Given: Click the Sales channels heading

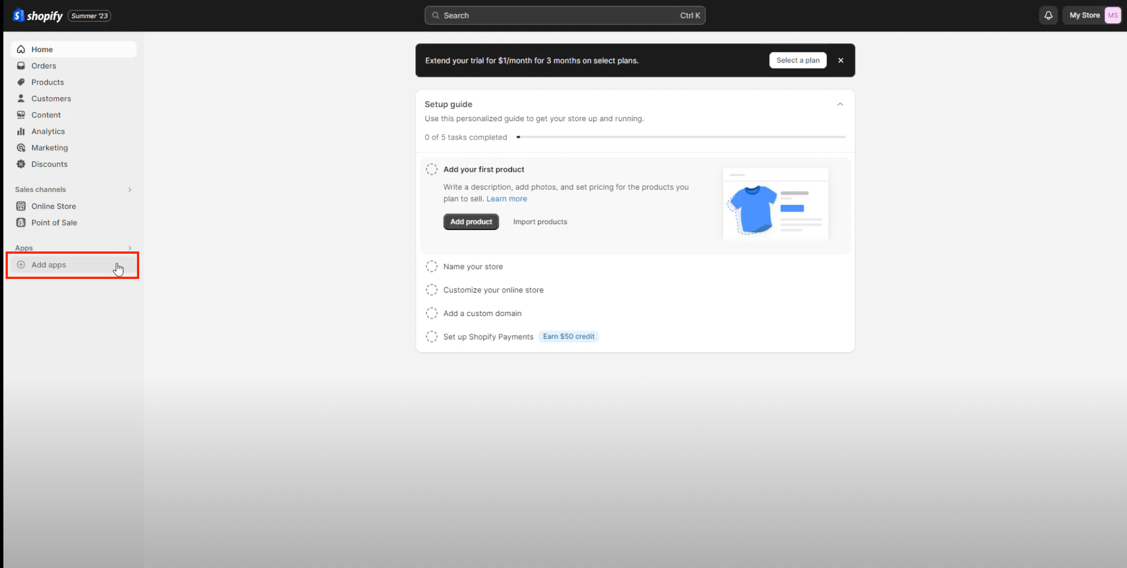Looking at the screenshot, I should pyautogui.click(x=40, y=190).
